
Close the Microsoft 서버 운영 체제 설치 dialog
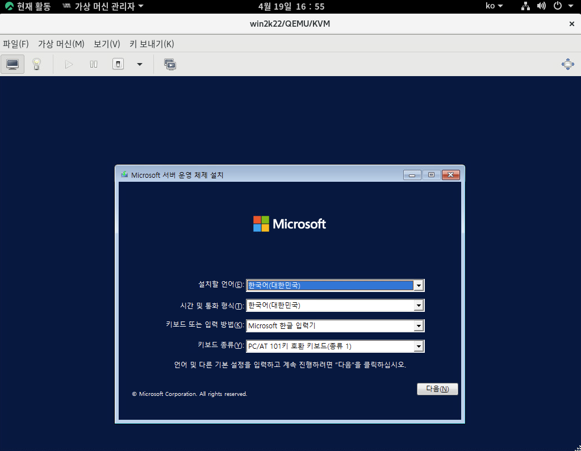450,175
